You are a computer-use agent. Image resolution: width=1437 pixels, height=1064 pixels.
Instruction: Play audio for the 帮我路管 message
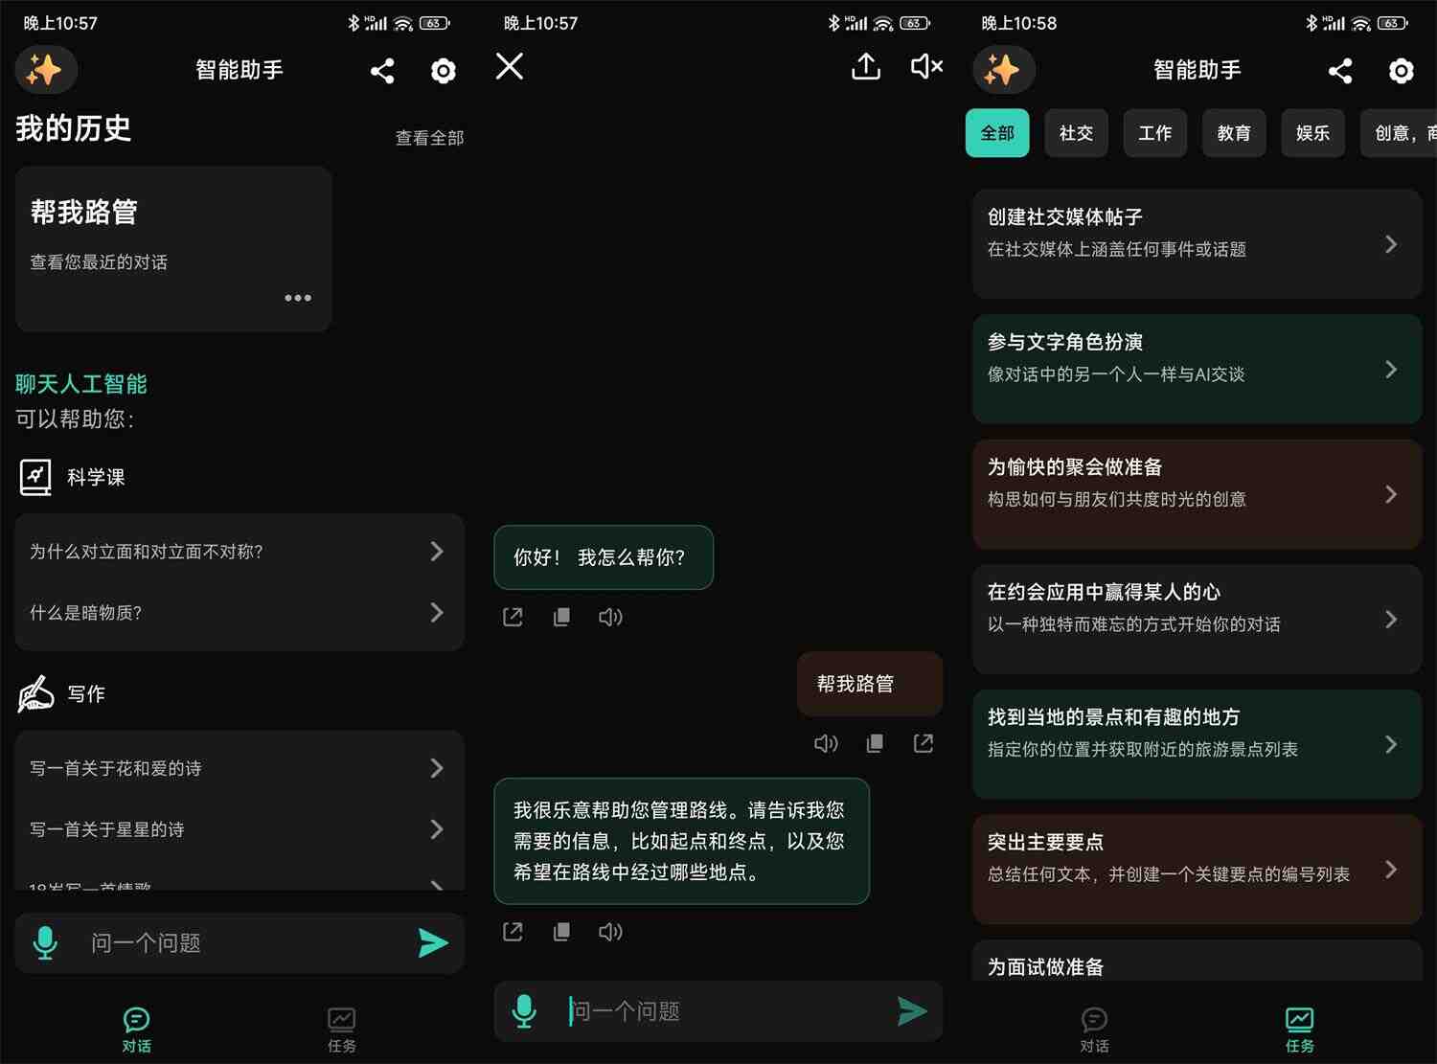[826, 743]
